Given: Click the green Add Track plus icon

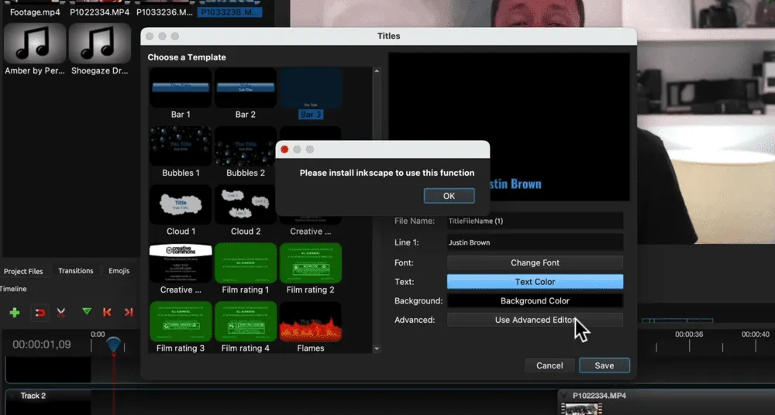Looking at the screenshot, I should [14, 312].
